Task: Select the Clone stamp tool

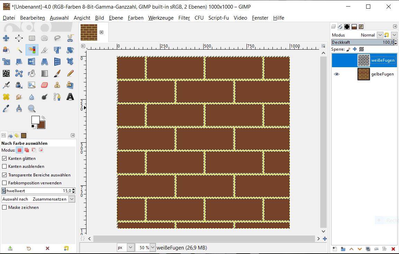Action: click(x=57, y=85)
